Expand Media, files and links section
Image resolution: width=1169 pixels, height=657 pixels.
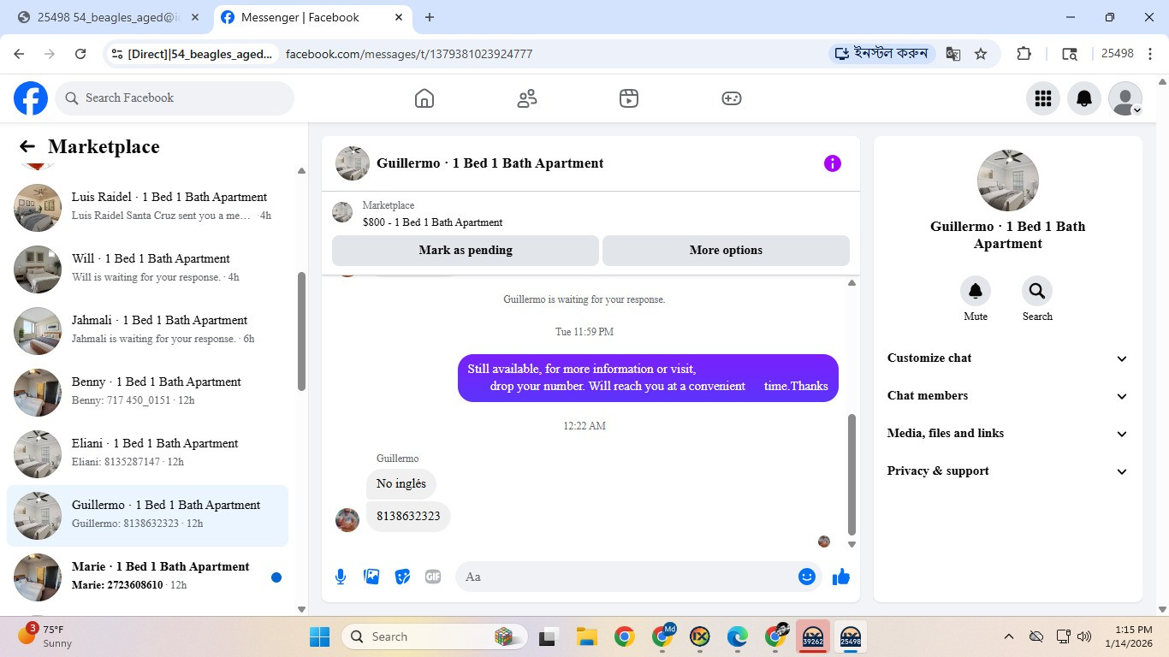point(1008,434)
